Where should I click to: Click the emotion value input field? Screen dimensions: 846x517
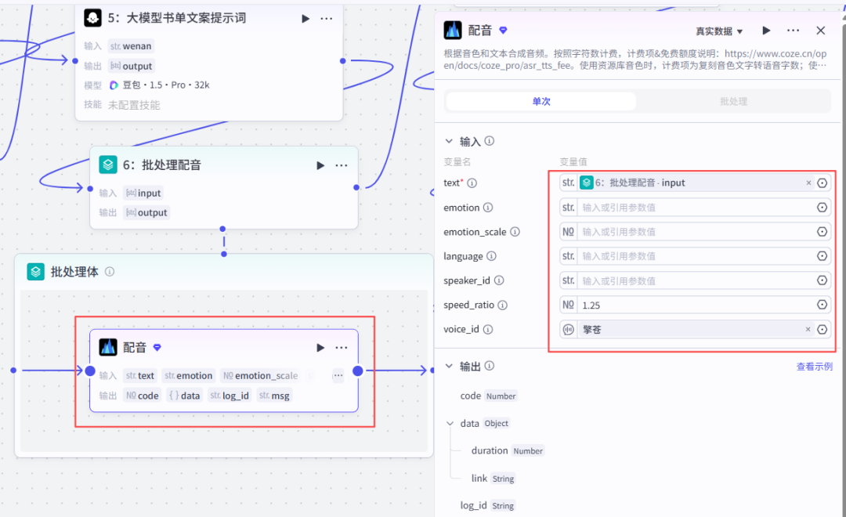(x=695, y=208)
